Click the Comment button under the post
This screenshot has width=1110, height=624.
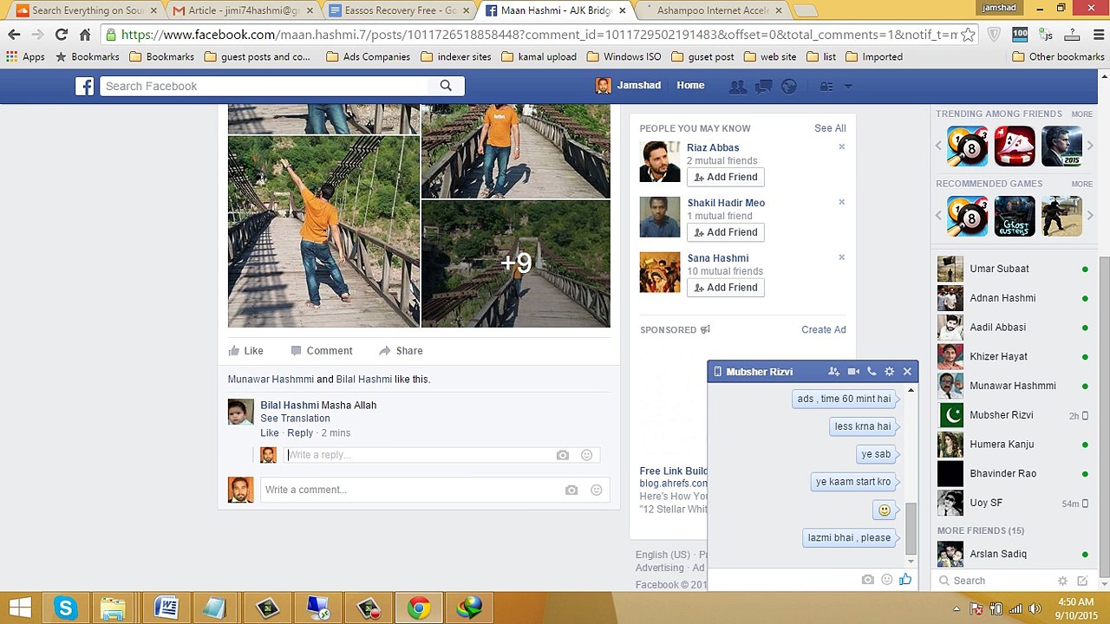tap(321, 351)
